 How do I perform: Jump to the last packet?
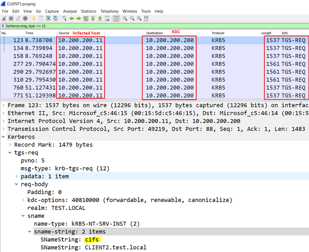click(x=100, y=19)
